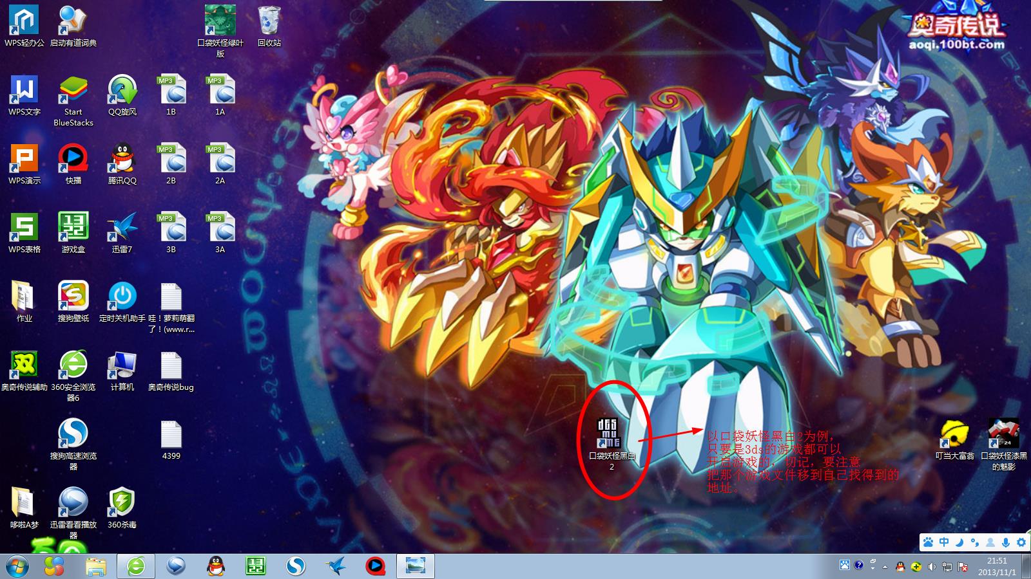1031x579 pixels.
Task: Open the Windows Start menu
Action: click(x=17, y=566)
